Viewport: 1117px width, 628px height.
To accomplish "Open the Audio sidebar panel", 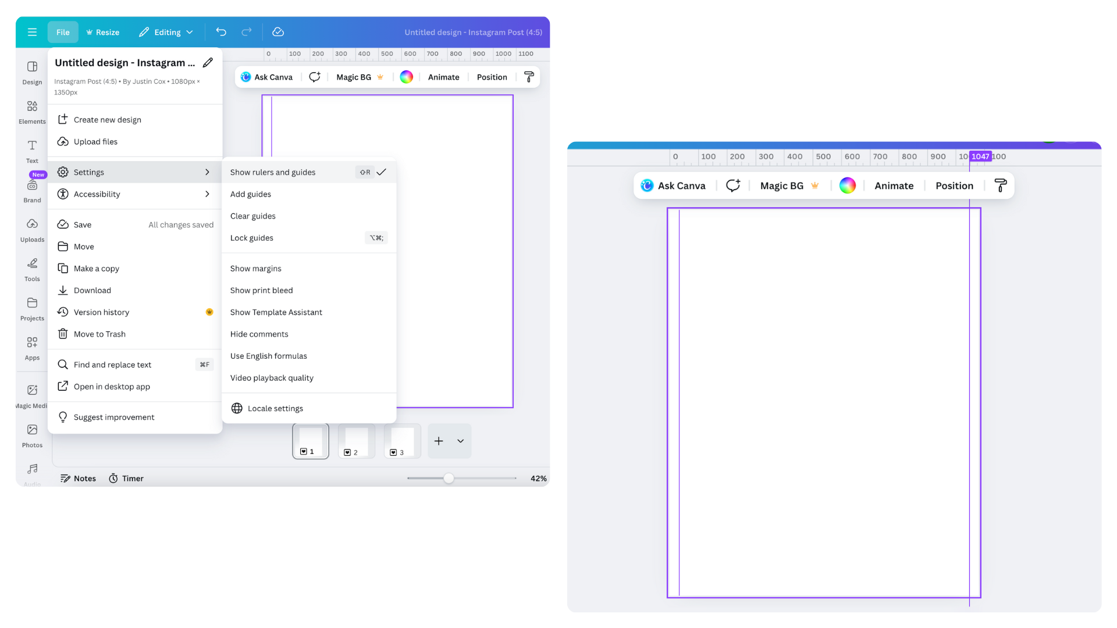I will [x=32, y=474].
